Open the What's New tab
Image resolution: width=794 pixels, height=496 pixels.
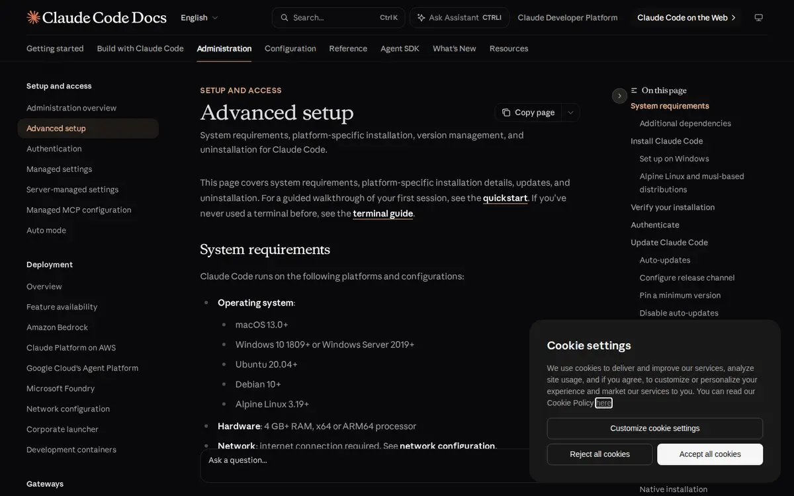pos(455,48)
